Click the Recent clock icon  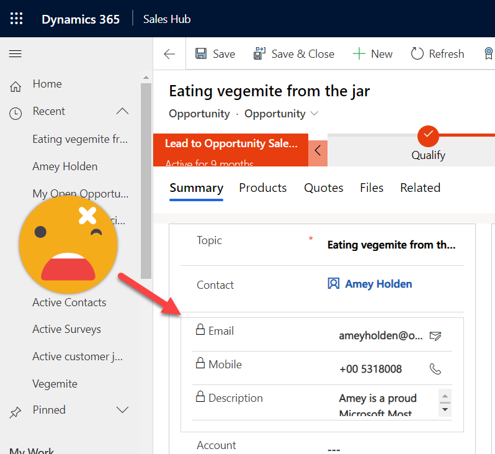16,114
